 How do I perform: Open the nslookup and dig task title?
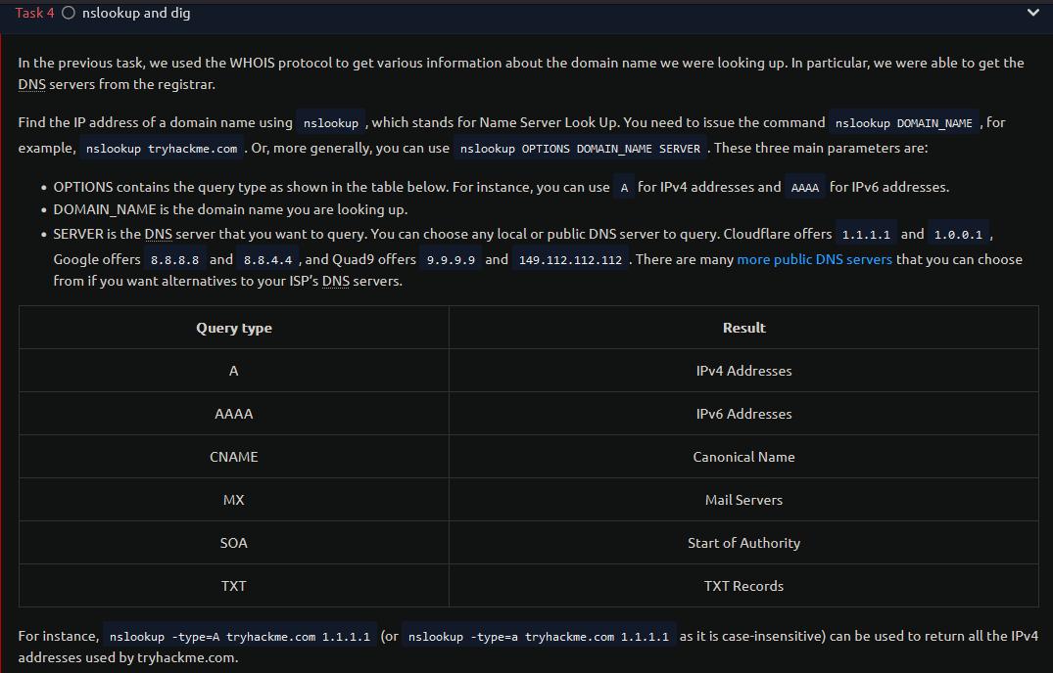[136, 13]
